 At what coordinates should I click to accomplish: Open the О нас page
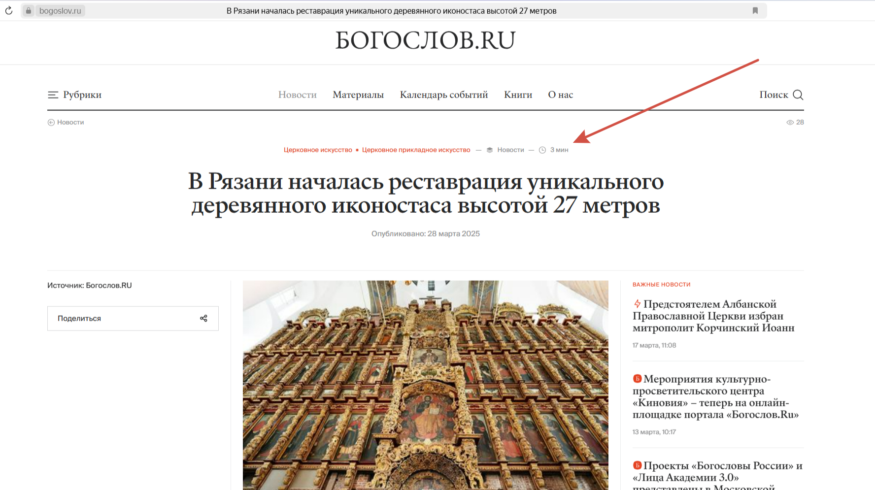[x=560, y=95]
